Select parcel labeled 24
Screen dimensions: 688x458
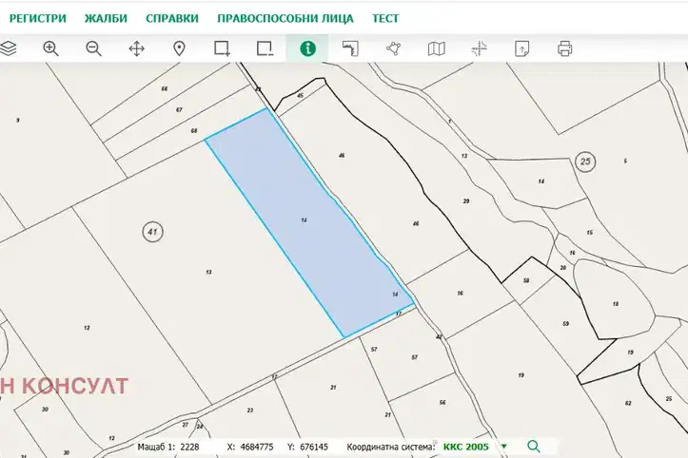point(200,427)
